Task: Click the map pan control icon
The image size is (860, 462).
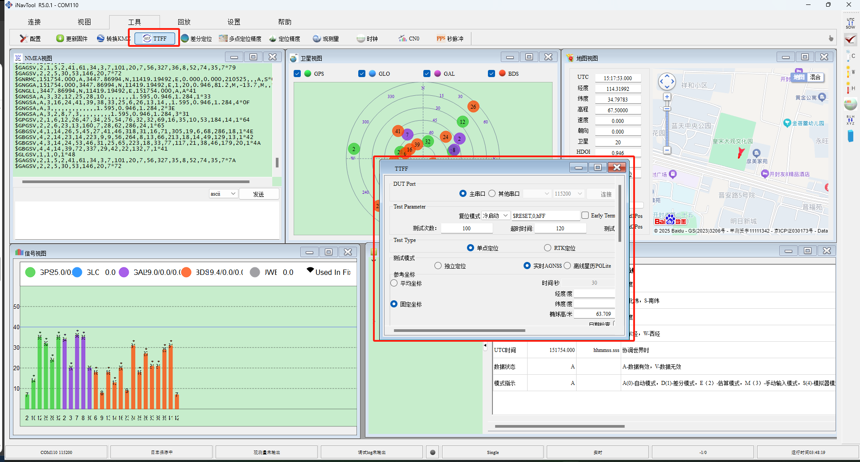Action: 667,82
